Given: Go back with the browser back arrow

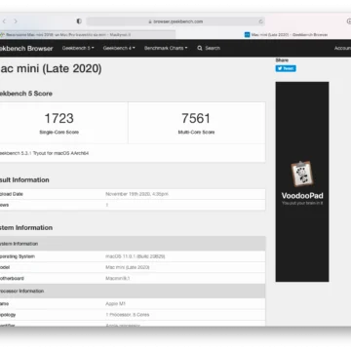Looking at the screenshot, I should [x=4, y=21].
